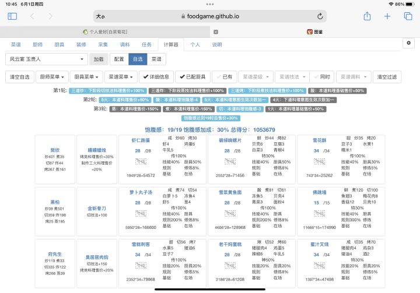Viewport: 420px width, 293px height.
Task: Open the 说明 navigation tab
Action: 217,45
